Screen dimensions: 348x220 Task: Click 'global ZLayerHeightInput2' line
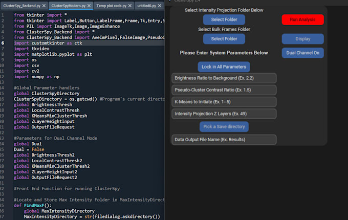[46, 172]
